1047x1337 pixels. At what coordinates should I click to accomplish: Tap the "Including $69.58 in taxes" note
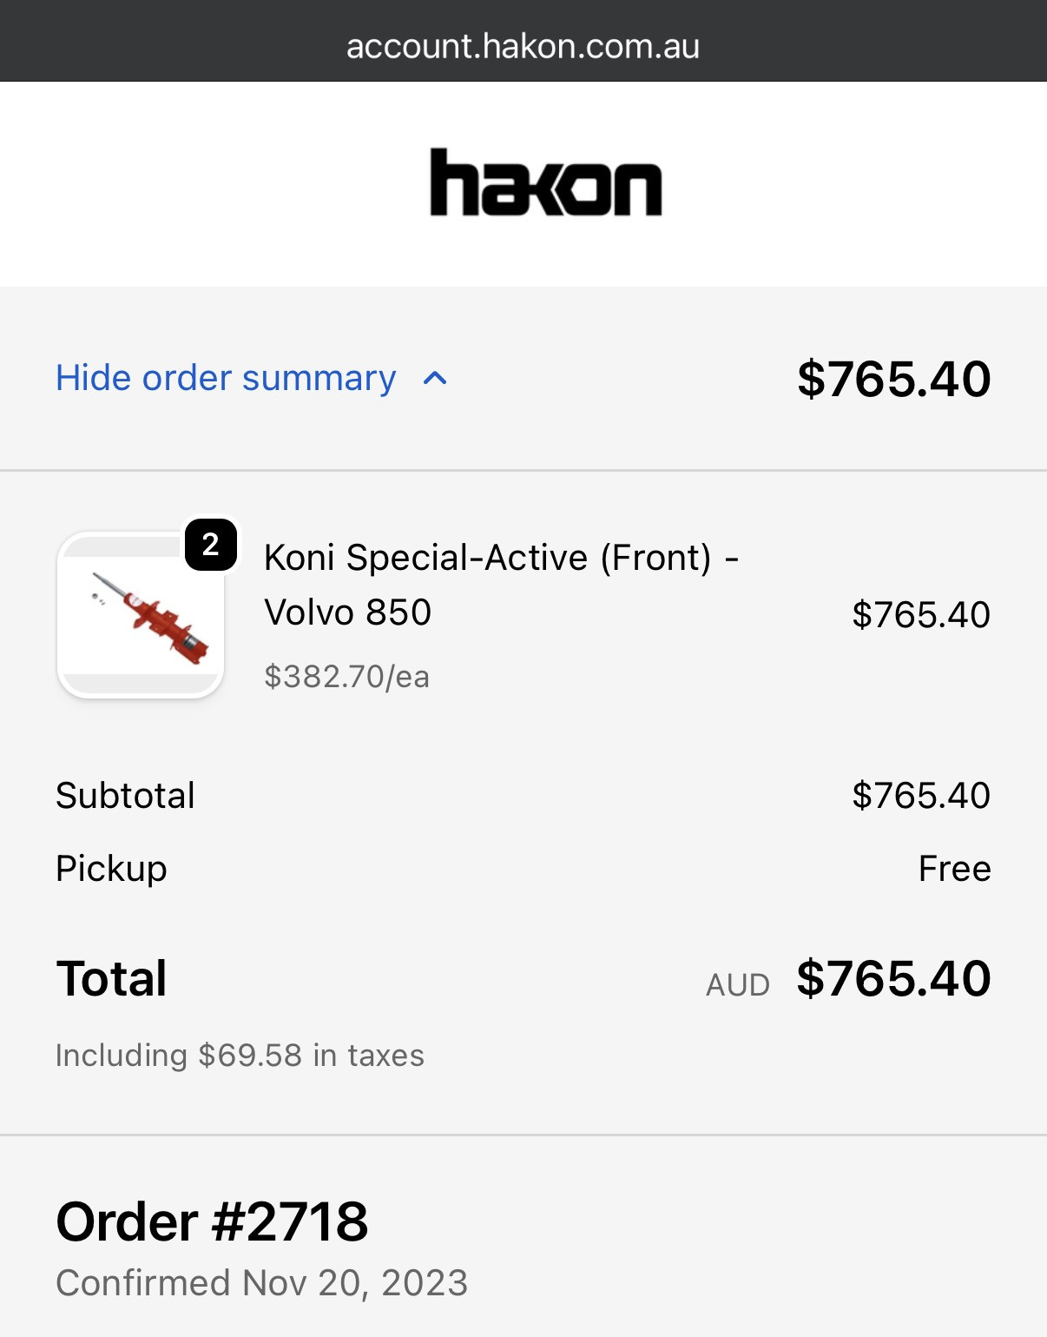coord(240,1056)
